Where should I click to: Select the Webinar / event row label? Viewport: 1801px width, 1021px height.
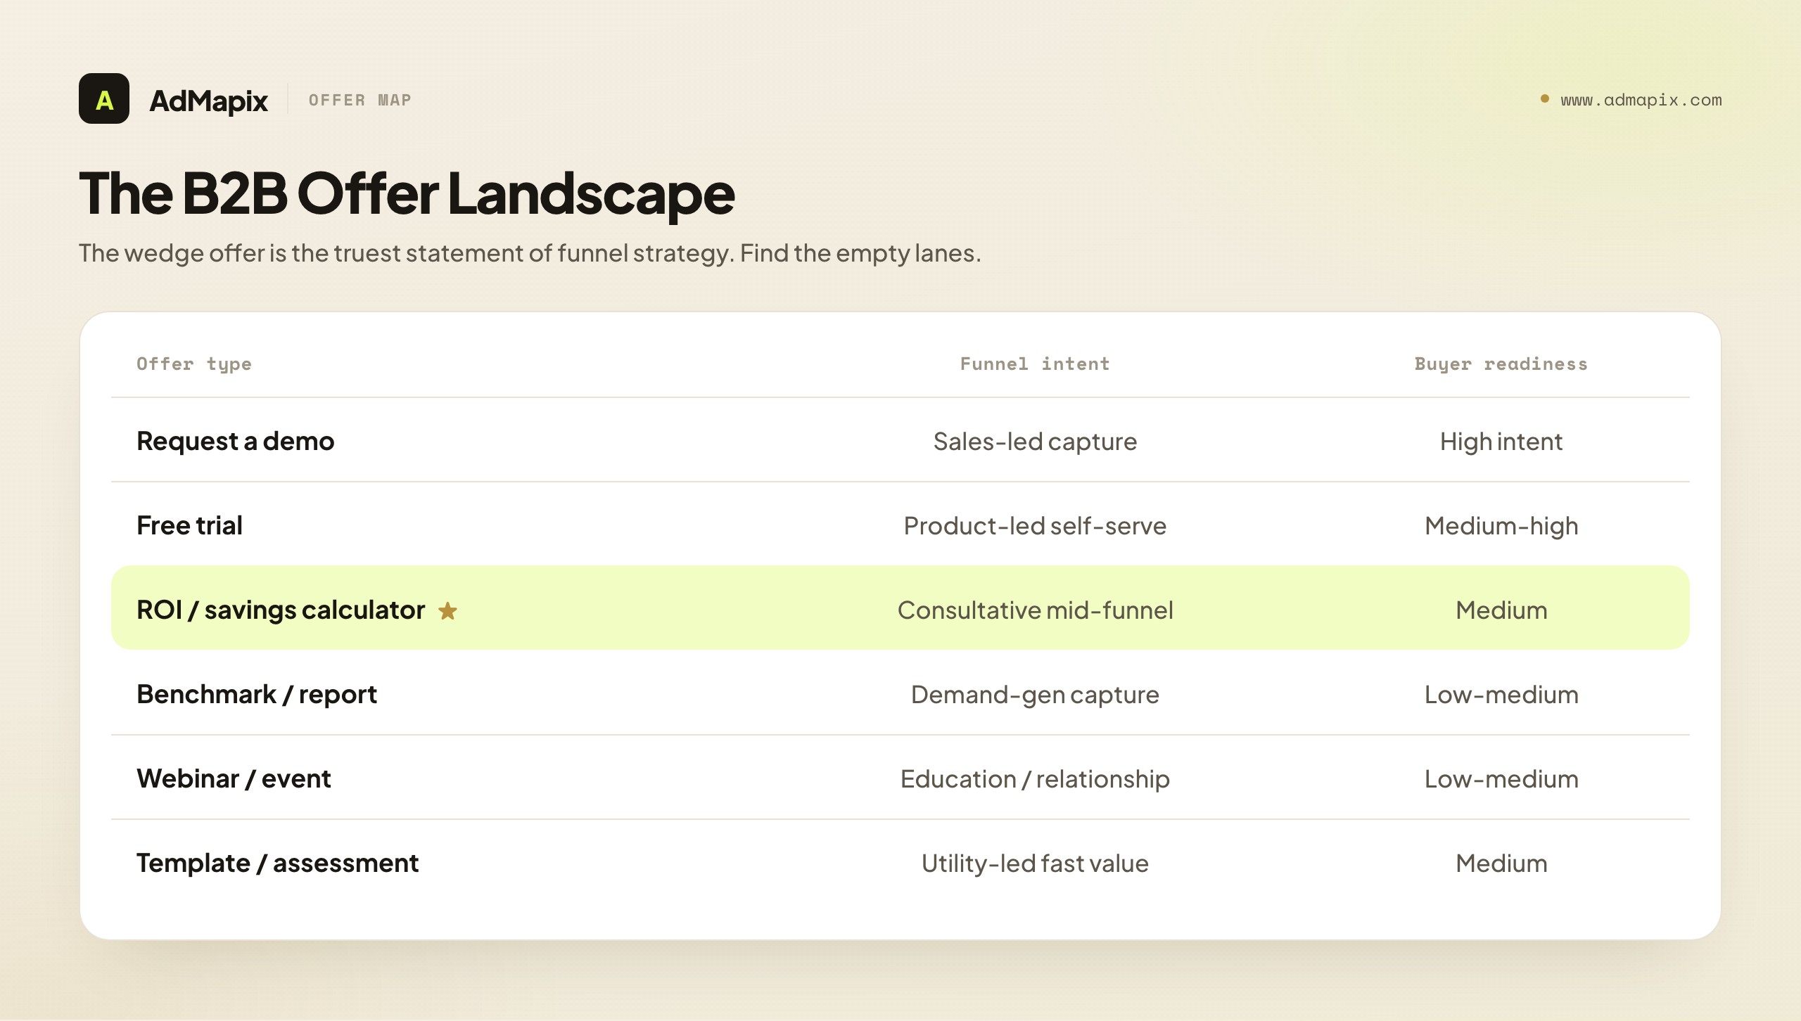pyautogui.click(x=234, y=778)
